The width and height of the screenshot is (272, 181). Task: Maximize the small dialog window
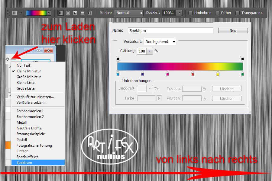[x=38, y=50]
